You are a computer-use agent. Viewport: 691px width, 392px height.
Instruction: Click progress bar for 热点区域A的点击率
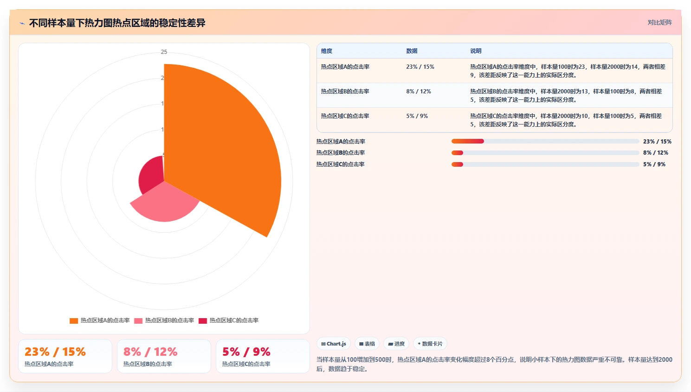coord(545,141)
